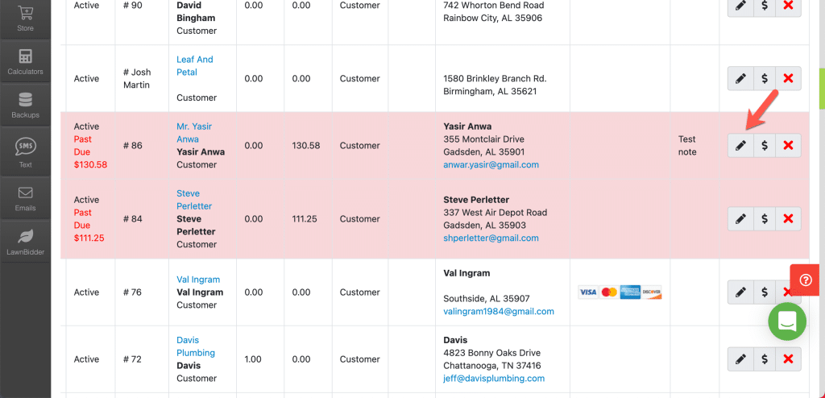Open the Davis Plumbing customer link
Viewport: 825px width, 398px height.
(196, 346)
